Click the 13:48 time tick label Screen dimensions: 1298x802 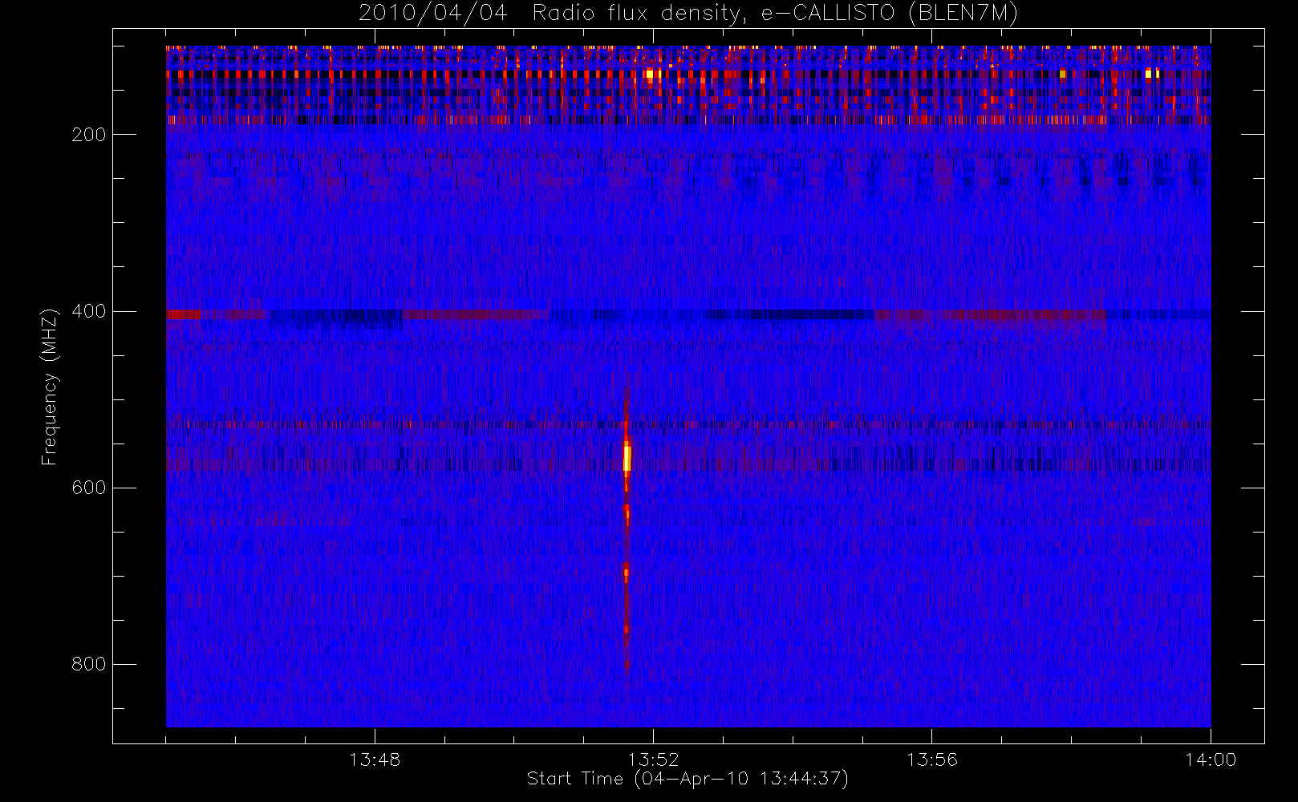click(375, 759)
